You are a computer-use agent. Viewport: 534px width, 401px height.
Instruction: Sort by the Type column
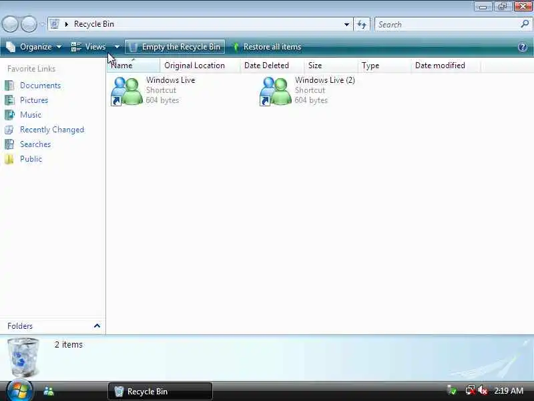click(384, 65)
